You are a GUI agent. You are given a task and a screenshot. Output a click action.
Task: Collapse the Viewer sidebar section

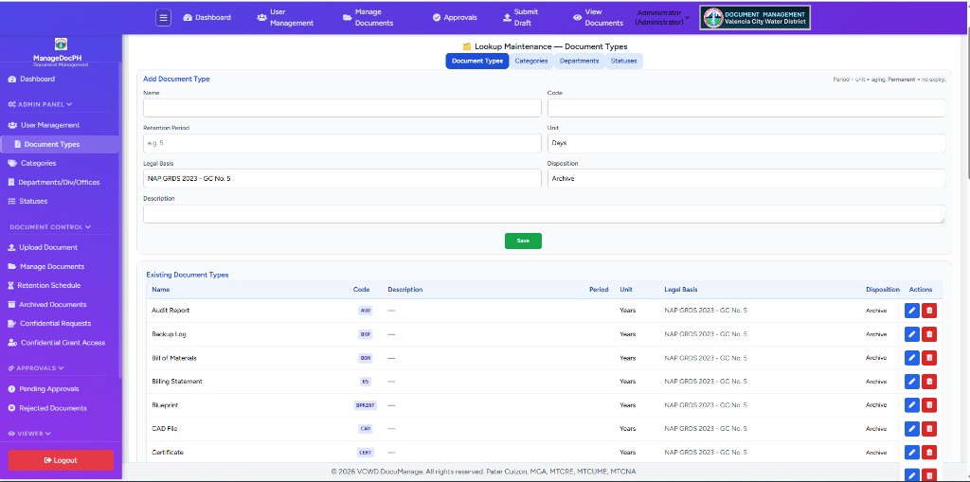point(29,434)
